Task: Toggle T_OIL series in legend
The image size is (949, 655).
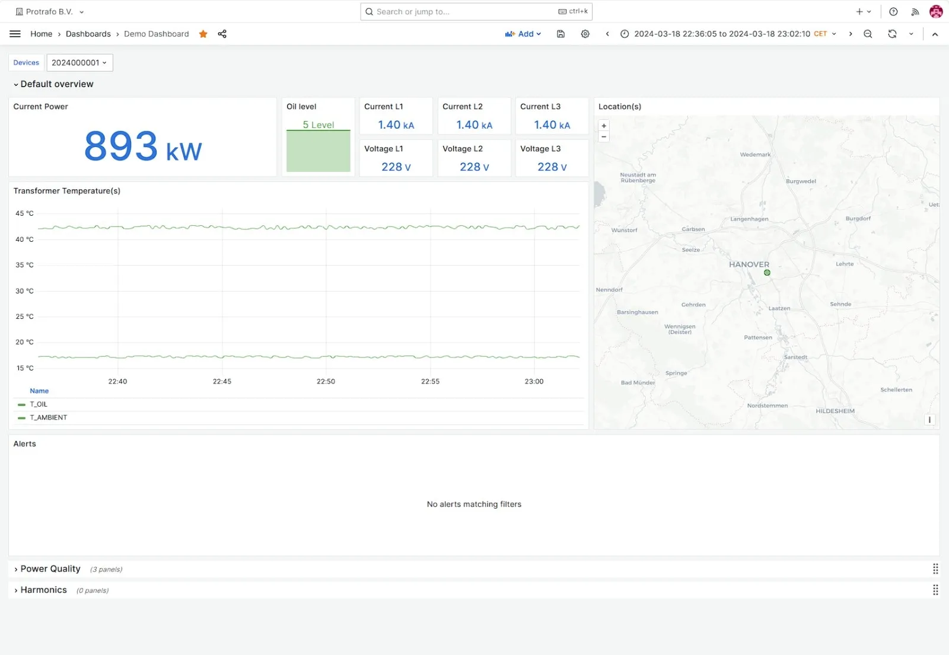Action: click(39, 404)
